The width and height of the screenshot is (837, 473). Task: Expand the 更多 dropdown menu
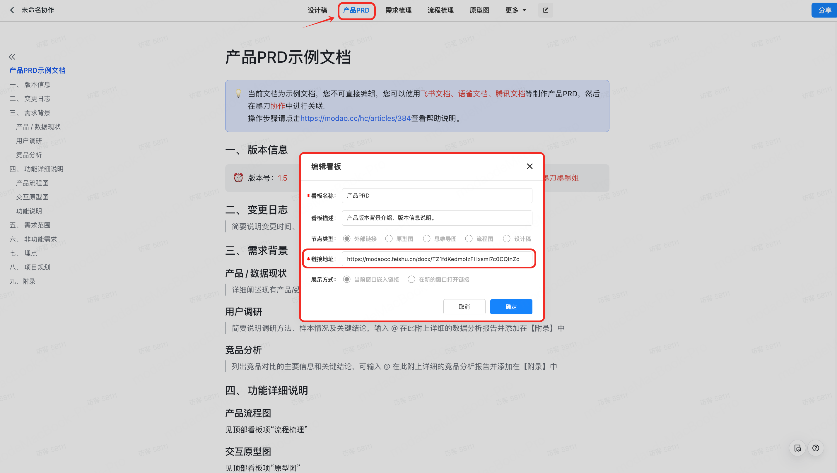515,11
